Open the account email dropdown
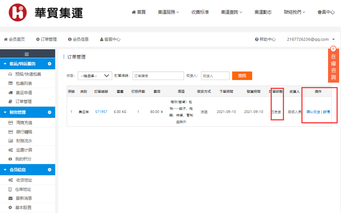 [x=311, y=39]
